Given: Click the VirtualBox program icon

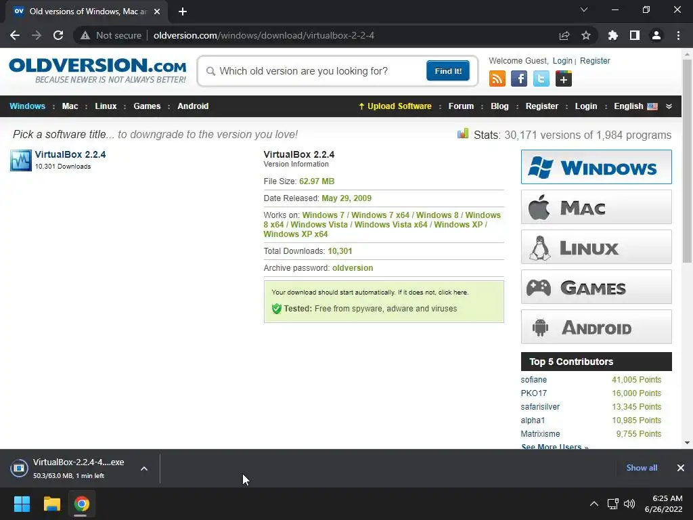Looking at the screenshot, I should (x=21, y=160).
